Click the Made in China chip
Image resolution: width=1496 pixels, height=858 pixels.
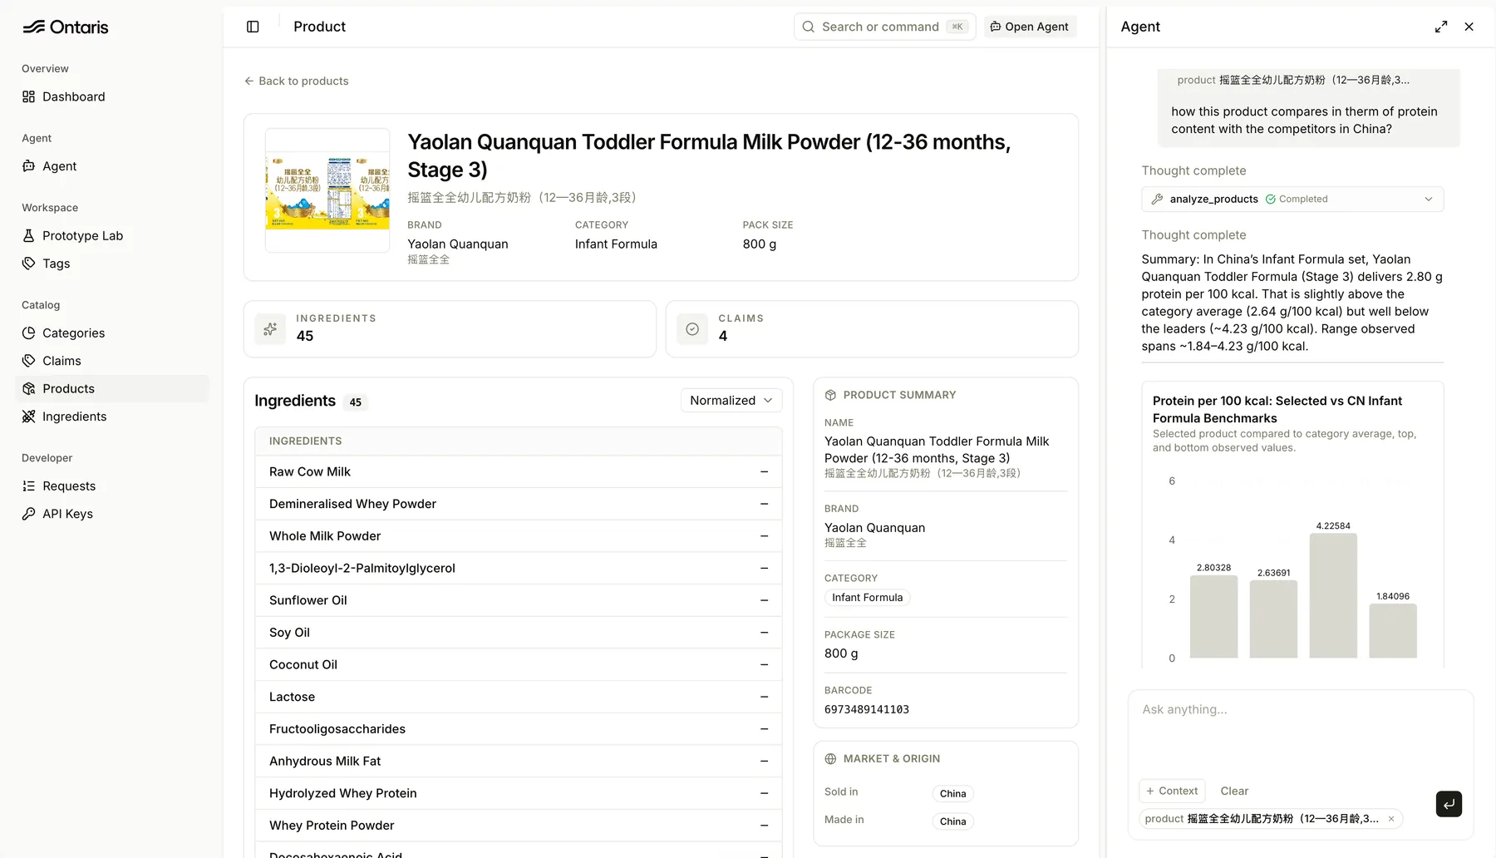(x=952, y=821)
